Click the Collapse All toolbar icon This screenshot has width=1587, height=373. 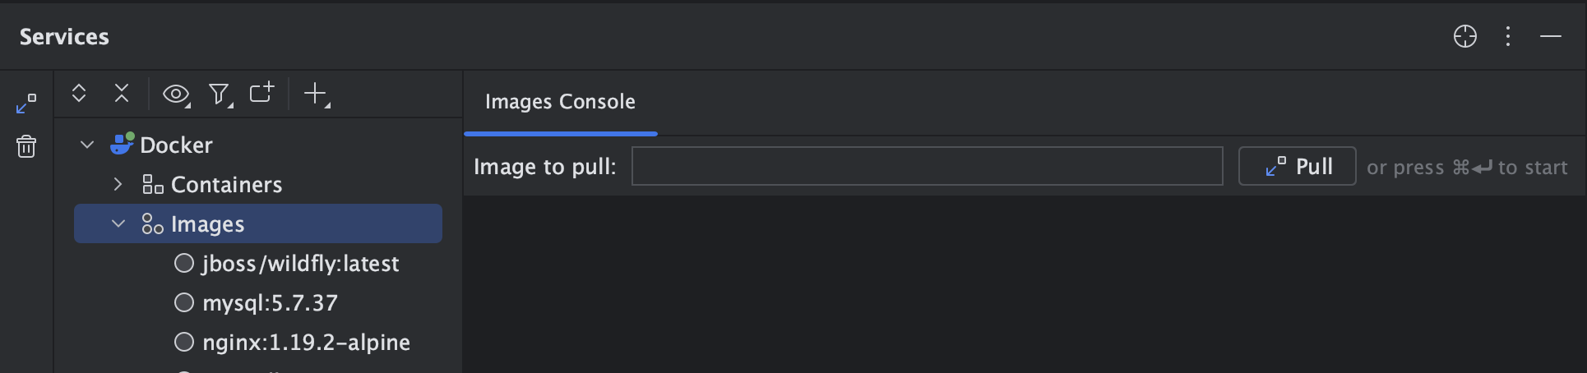[122, 94]
